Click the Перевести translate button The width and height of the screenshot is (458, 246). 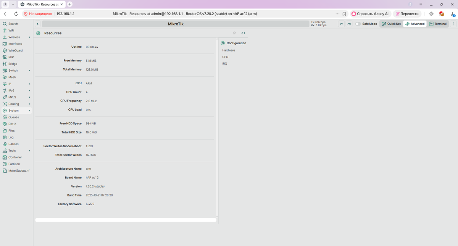coord(407,14)
